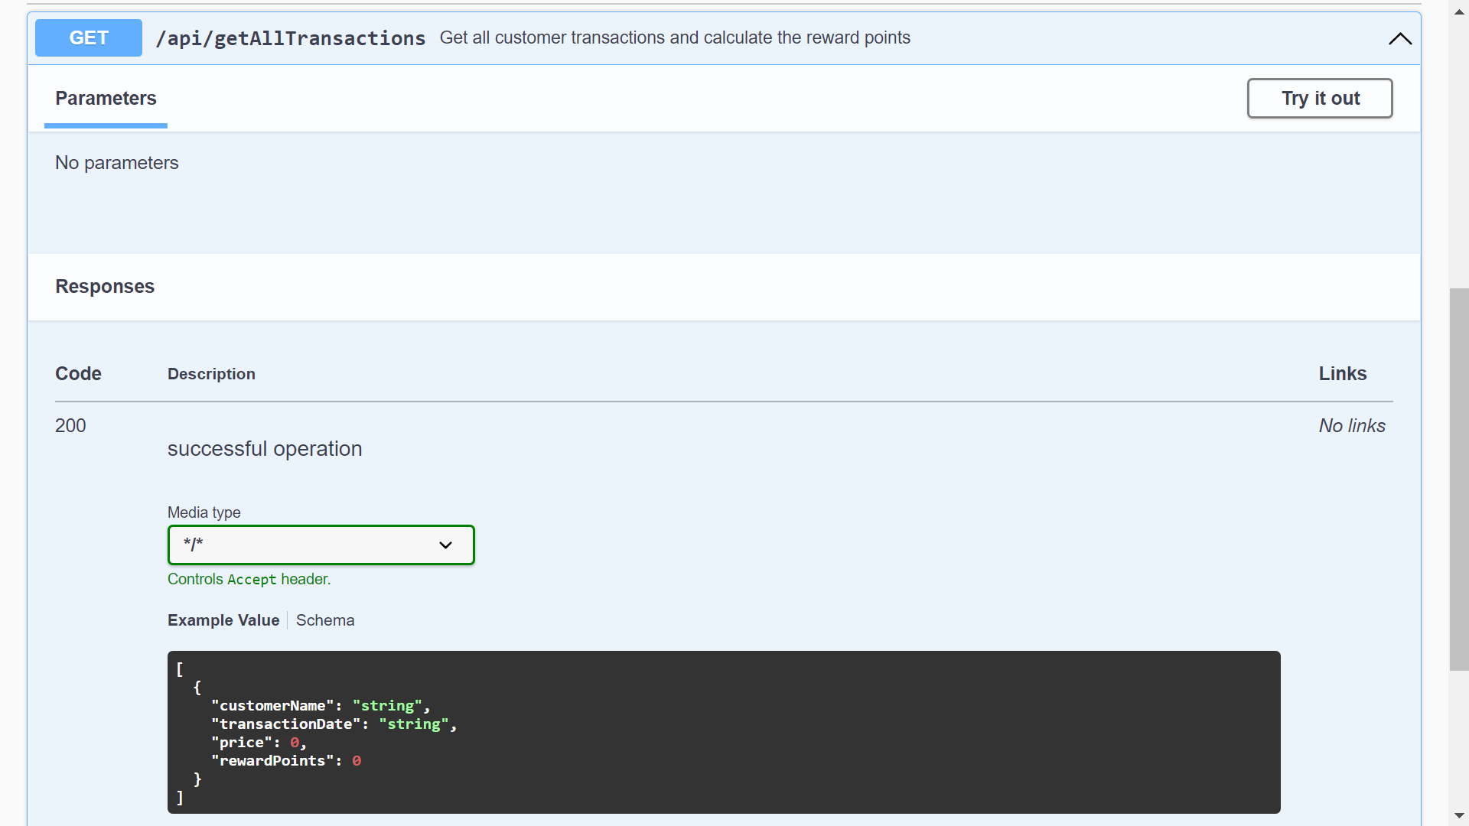Click the scrollbar down arrow

click(1460, 815)
